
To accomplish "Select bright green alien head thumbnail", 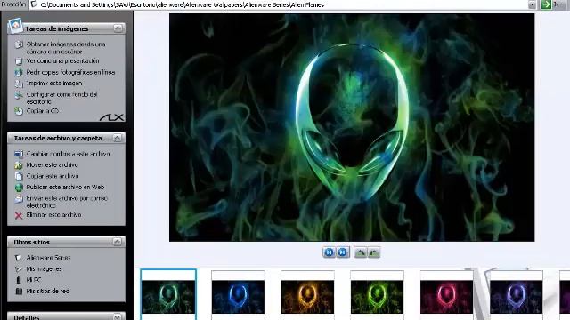I will point(378,296).
